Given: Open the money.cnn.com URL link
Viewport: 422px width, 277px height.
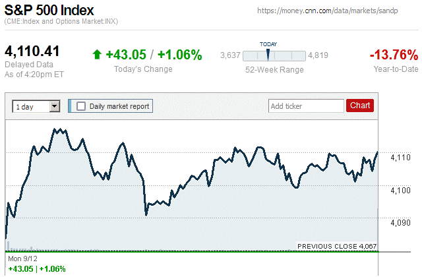Looking at the screenshot, I should 336,11.
